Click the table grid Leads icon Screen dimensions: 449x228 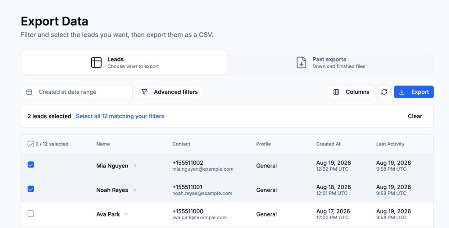point(96,62)
